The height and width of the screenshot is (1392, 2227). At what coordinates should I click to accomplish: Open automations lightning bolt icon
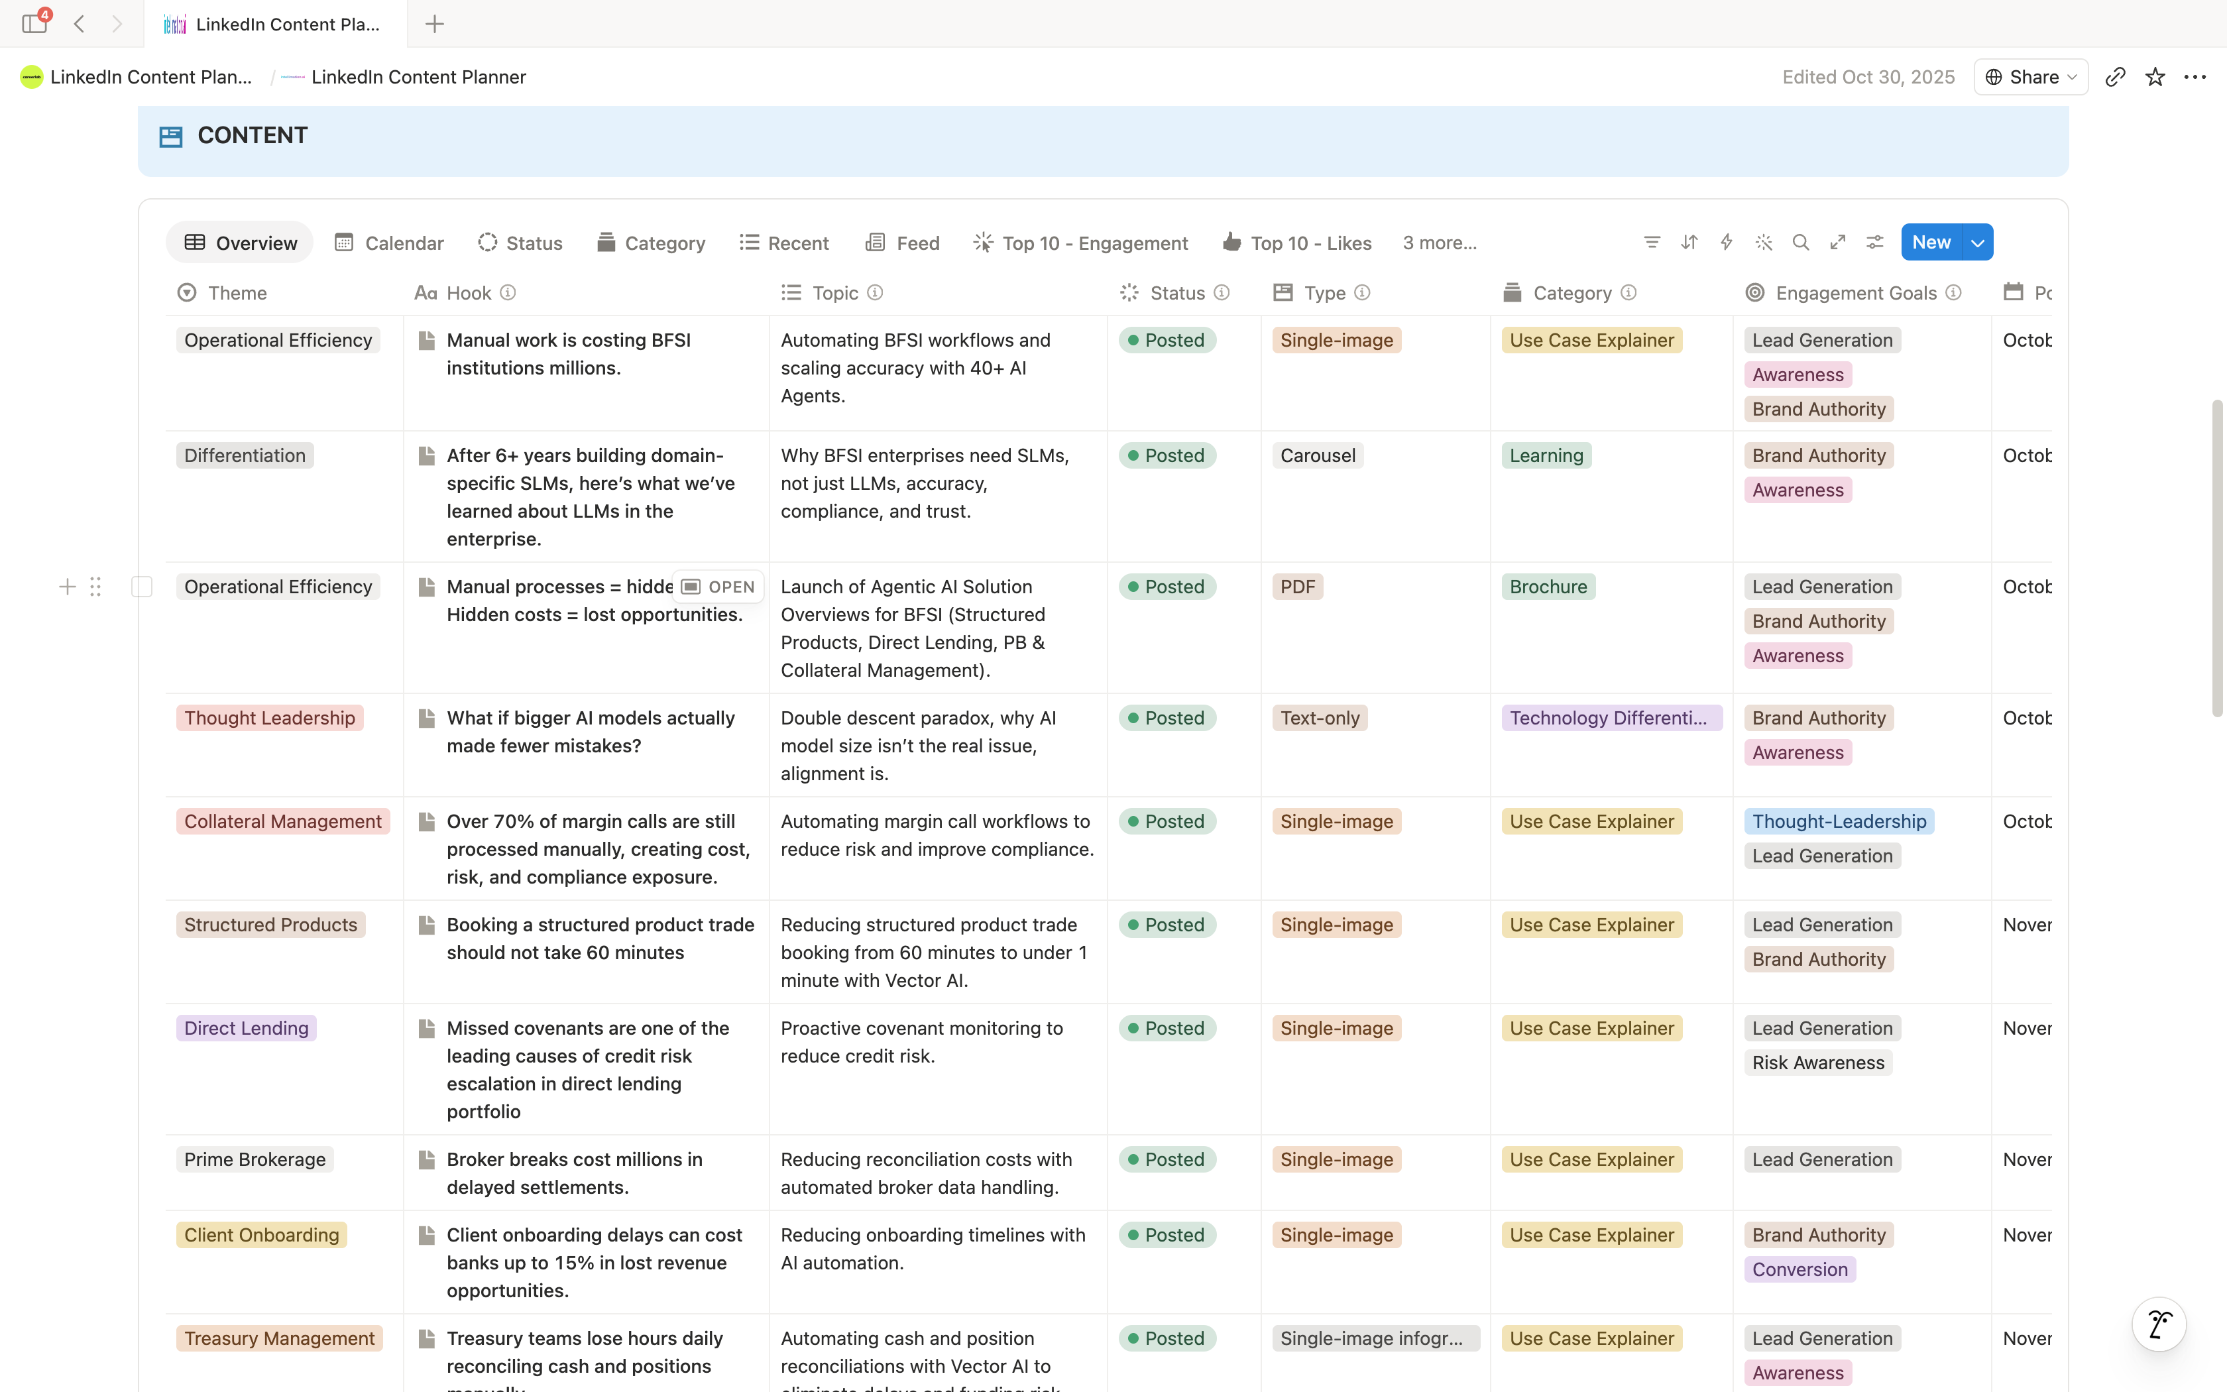point(1727,242)
